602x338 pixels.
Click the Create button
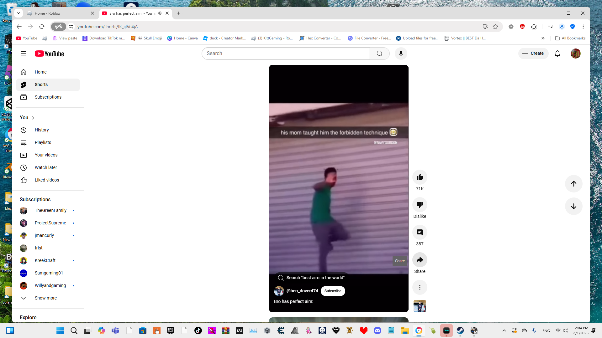tap(533, 54)
